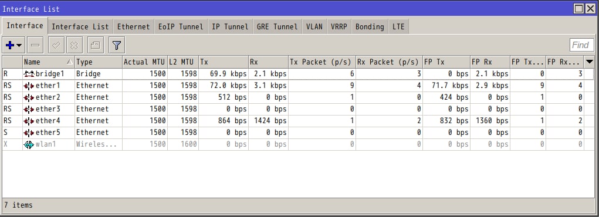The width and height of the screenshot is (599, 217).
Task: Select the ether1 row name
Action: click(x=48, y=86)
